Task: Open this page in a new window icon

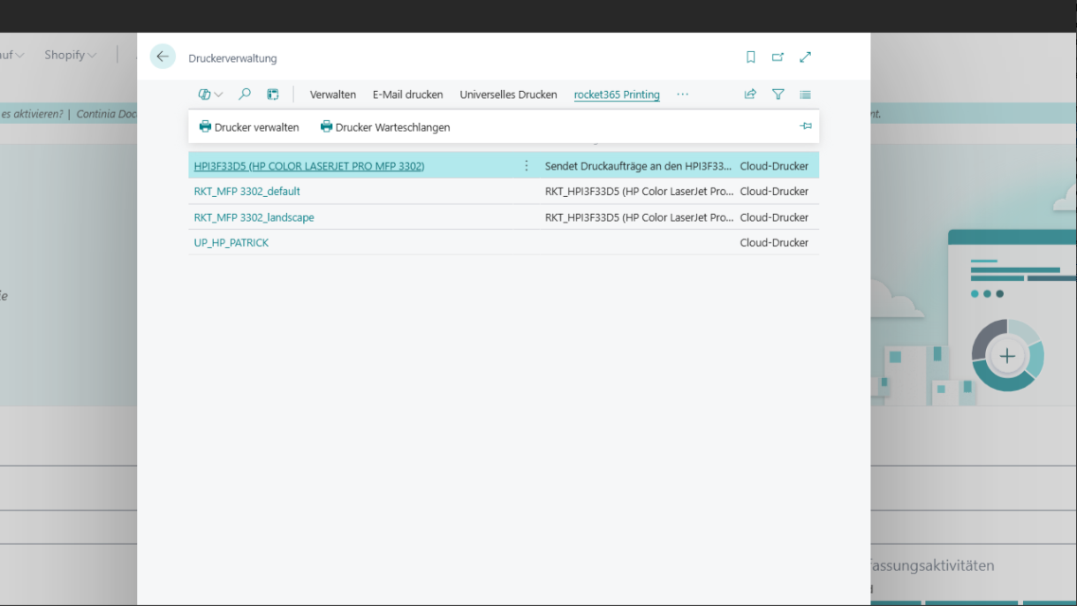Action: [x=777, y=57]
